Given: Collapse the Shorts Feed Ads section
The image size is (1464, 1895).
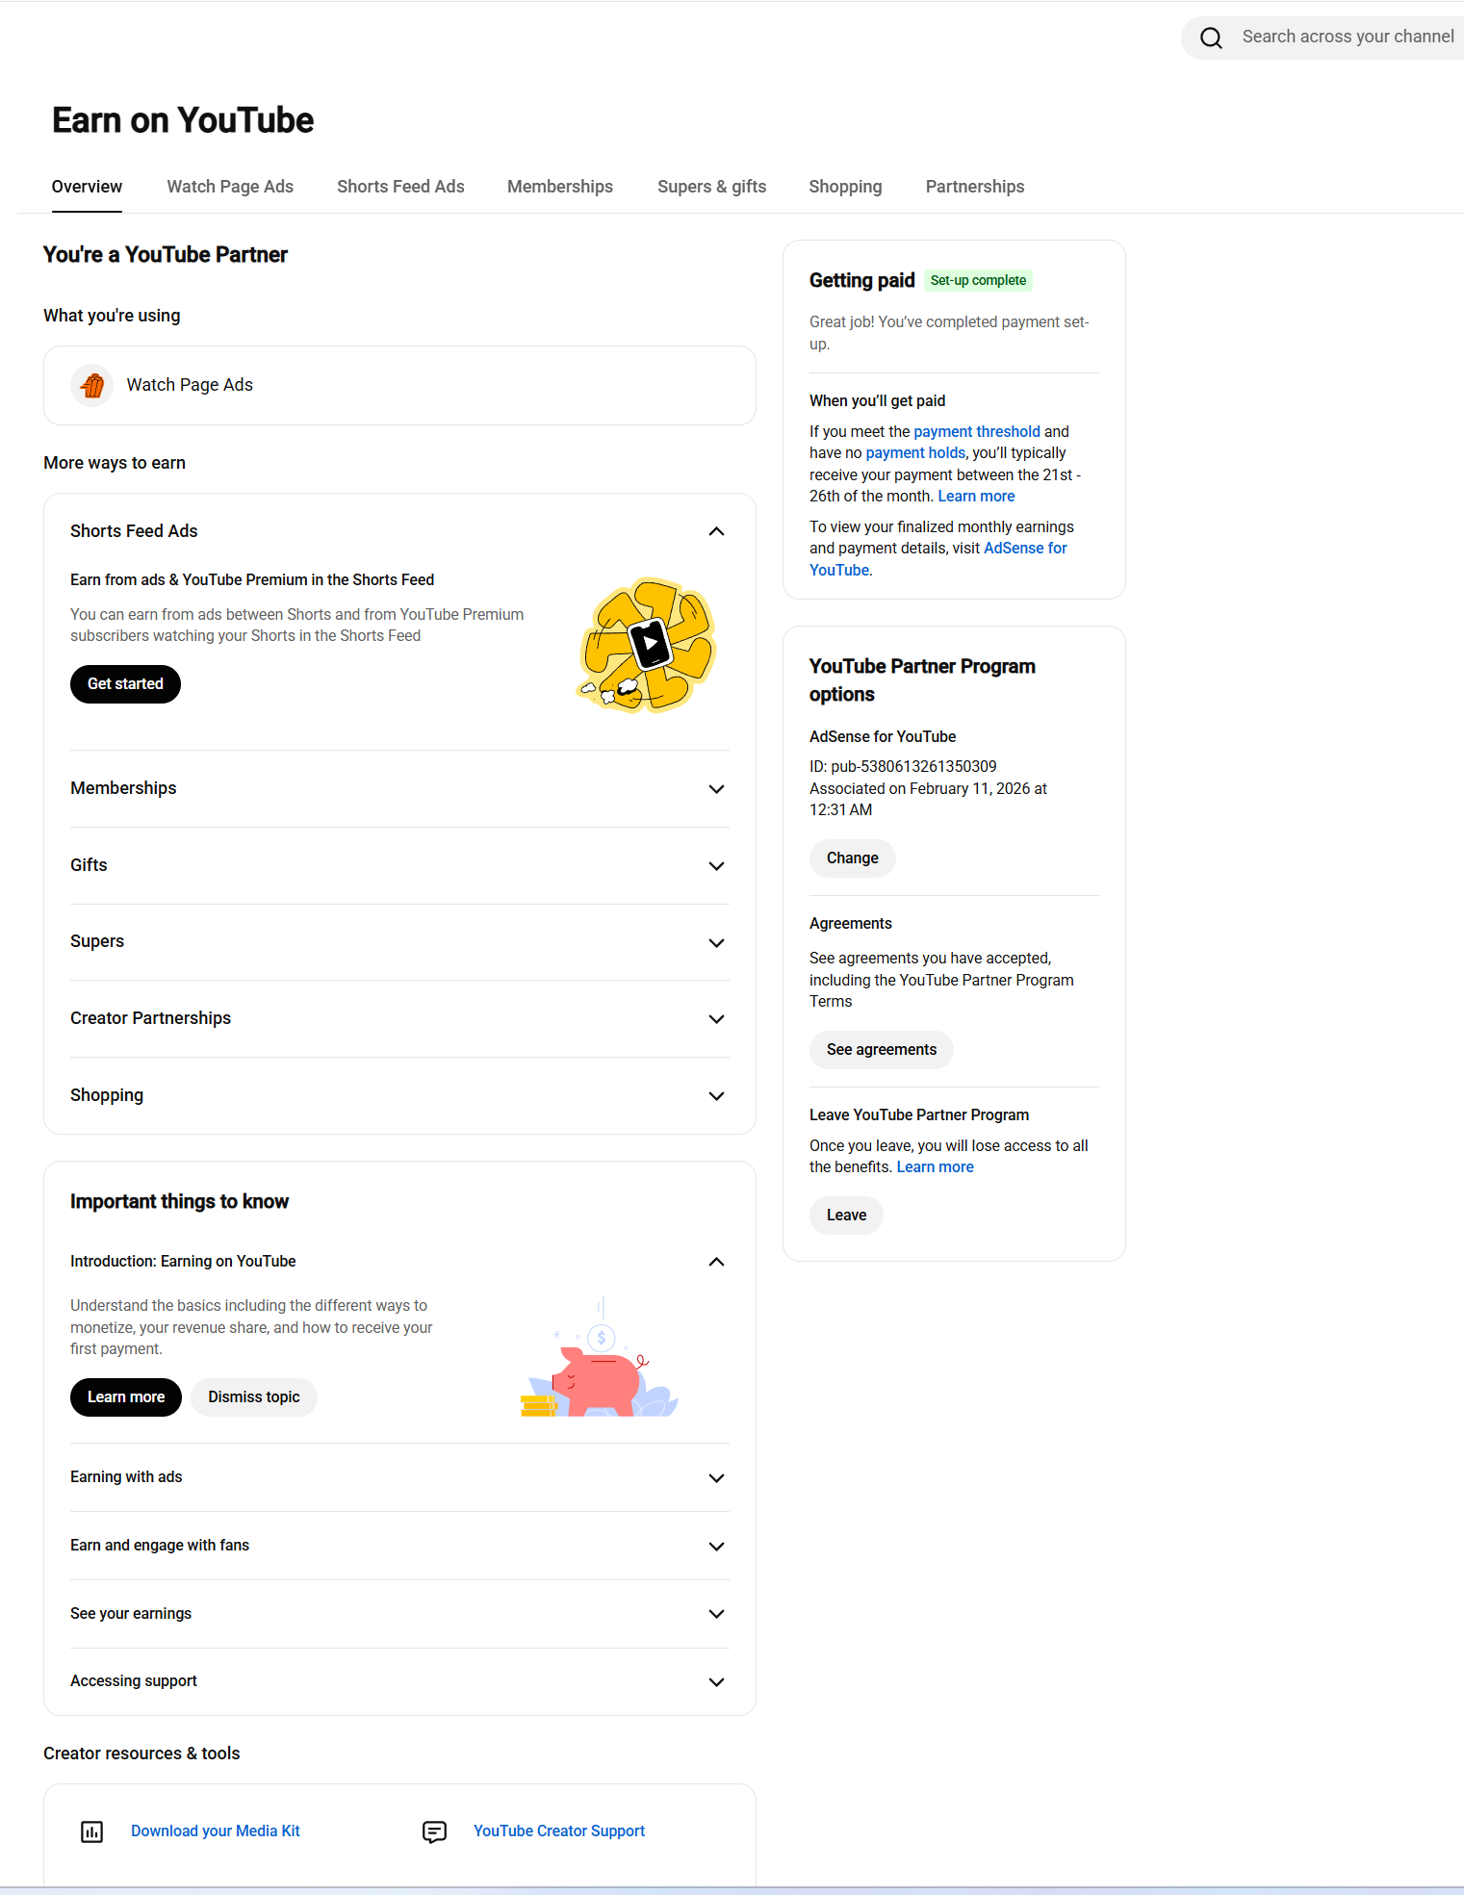Looking at the screenshot, I should (716, 531).
